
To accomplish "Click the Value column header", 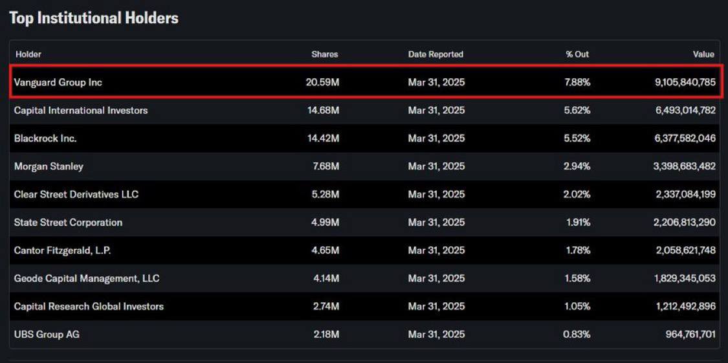I will click(x=703, y=54).
